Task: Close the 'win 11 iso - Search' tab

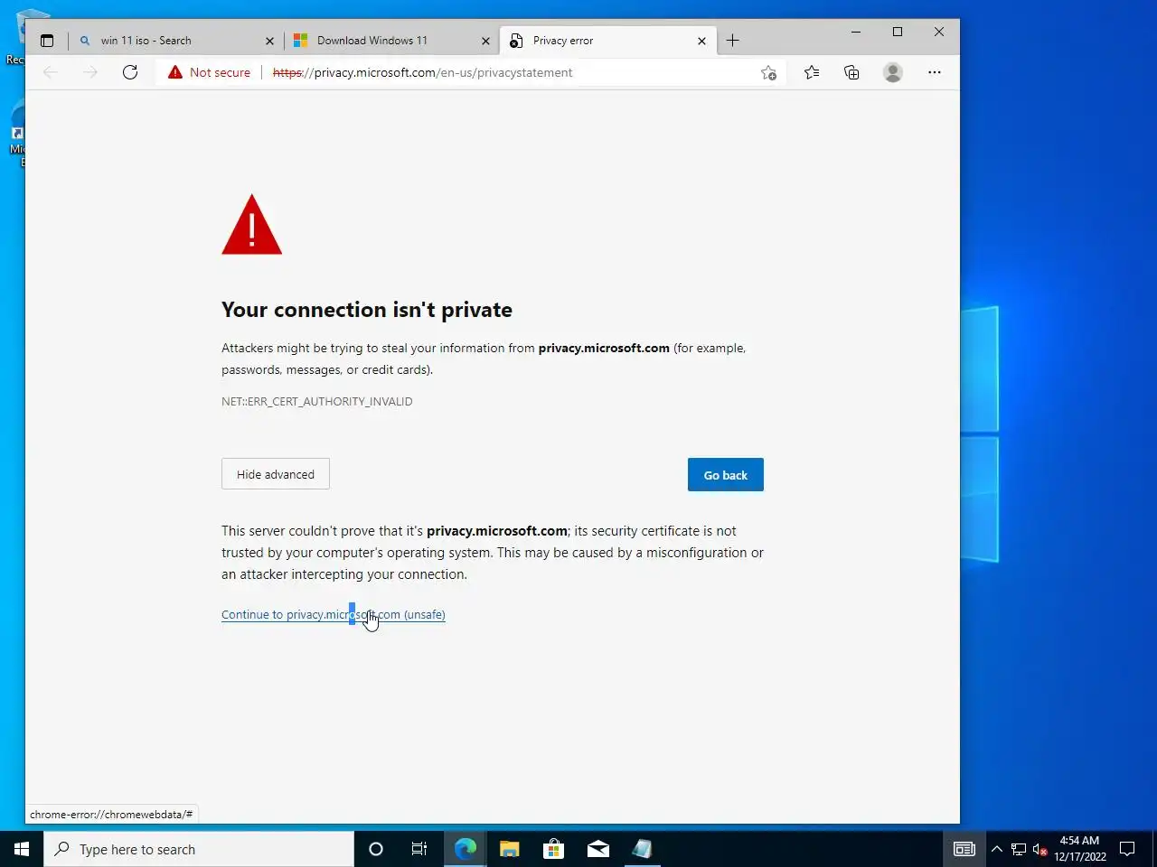Action: [x=269, y=41]
